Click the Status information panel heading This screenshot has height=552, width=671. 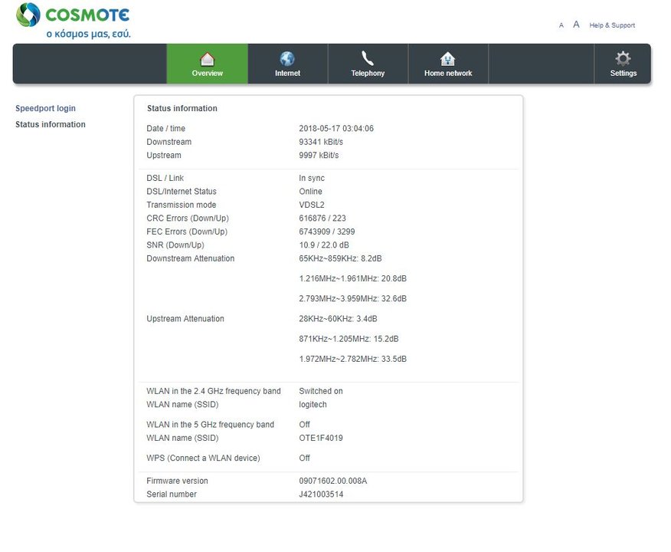(x=182, y=108)
